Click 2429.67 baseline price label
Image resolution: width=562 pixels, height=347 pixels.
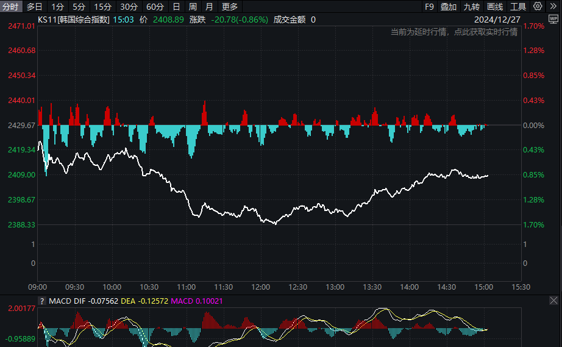(x=21, y=126)
